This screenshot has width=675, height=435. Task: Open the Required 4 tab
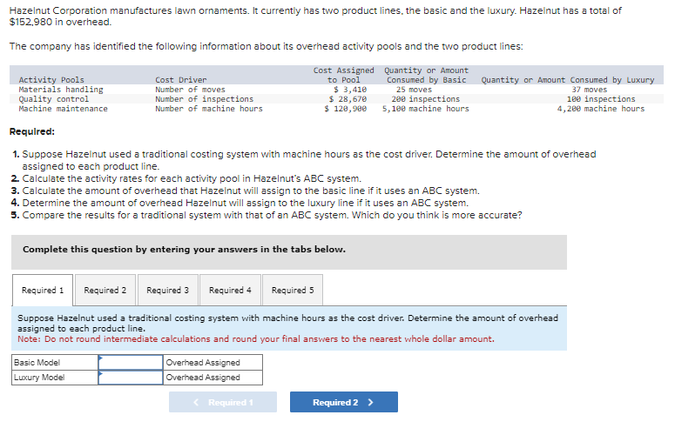click(230, 290)
